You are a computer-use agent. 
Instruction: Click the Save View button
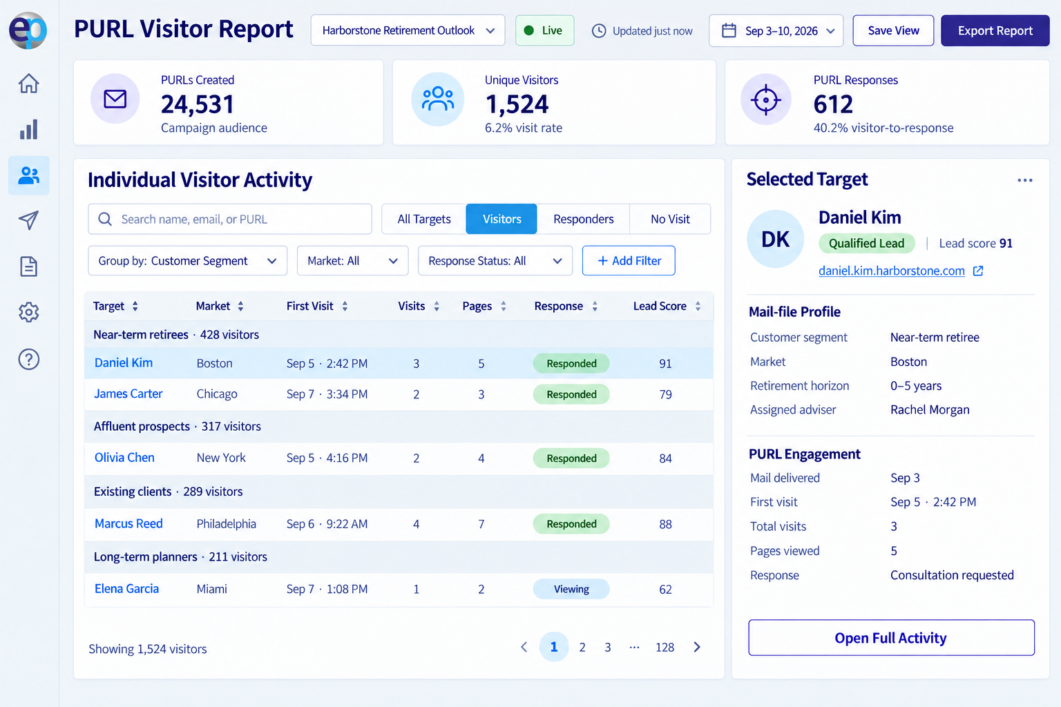coord(893,30)
